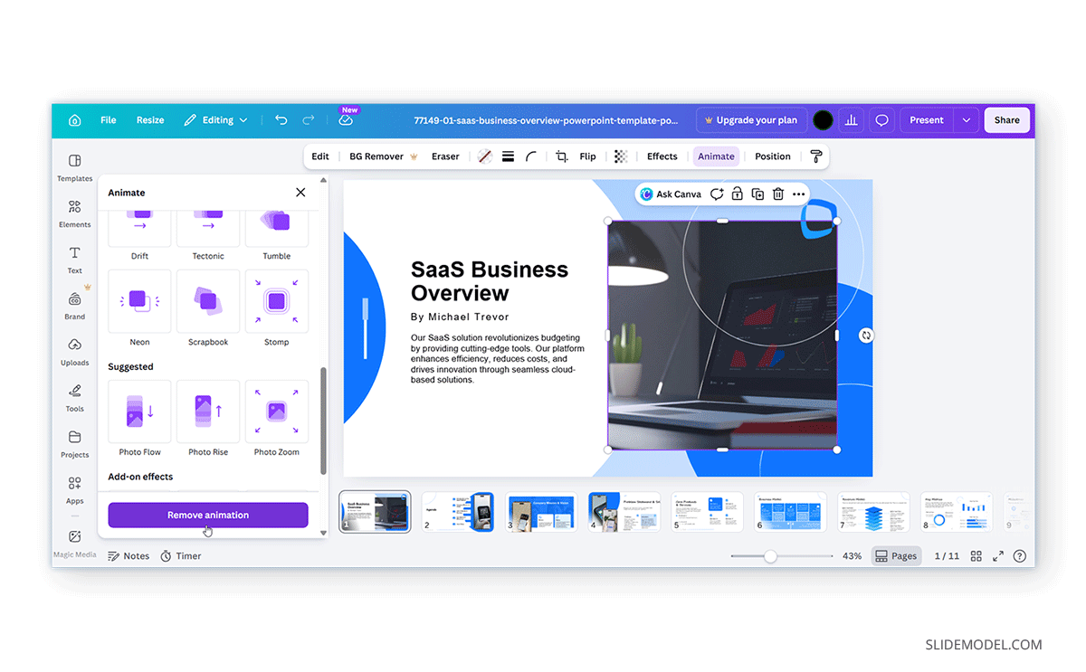Open the Timer at the bottom
Image resolution: width=1086 pixels, height=672 pixels.
coord(181,556)
